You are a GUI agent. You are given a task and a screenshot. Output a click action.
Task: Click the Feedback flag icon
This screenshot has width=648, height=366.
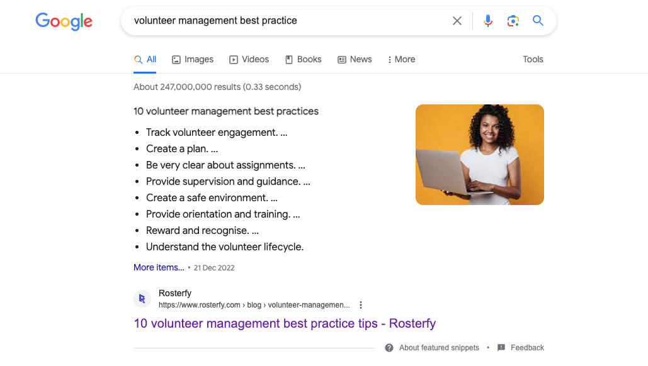[x=501, y=347]
